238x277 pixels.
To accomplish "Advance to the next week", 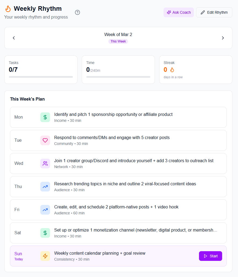I will (223, 38).
